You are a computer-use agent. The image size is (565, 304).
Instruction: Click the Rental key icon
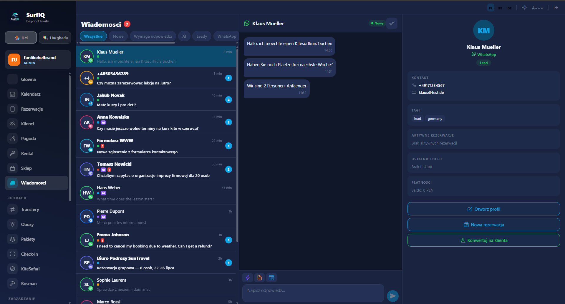pyautogui.click(x=12, y=153)
